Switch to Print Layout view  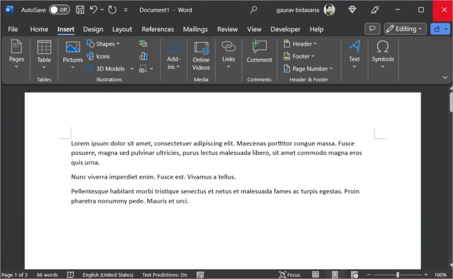click(x=335, y=275)
